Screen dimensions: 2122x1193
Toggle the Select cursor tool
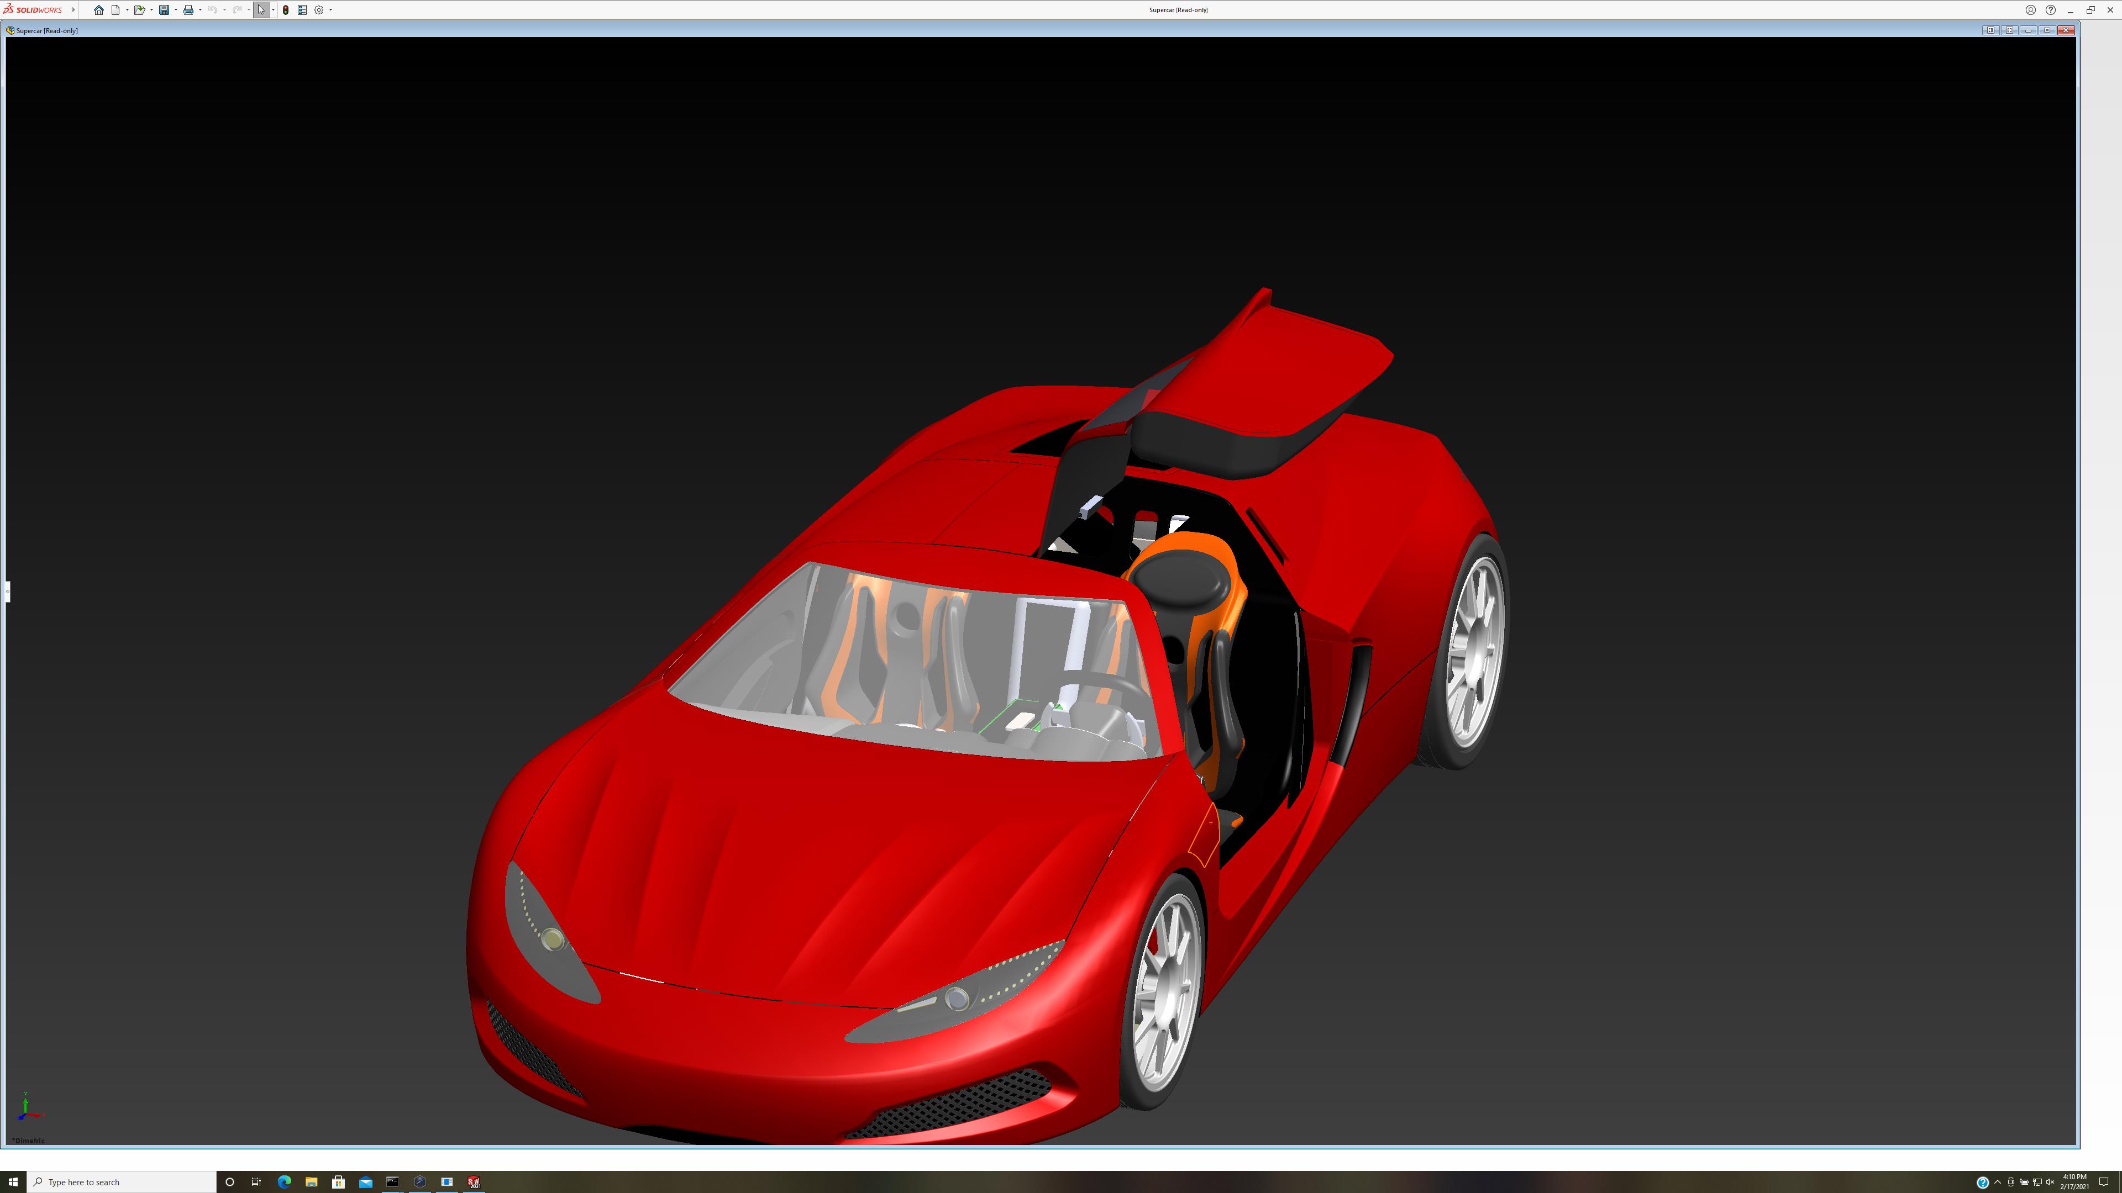click(261, 10)
